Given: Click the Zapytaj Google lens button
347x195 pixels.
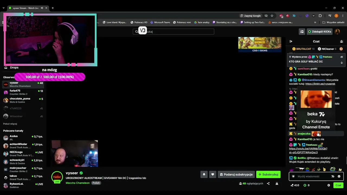Looking at the screenshot, I should point(250,16).
